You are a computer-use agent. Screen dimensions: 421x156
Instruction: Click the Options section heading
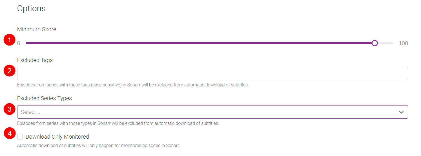pyautogui.click(x=31, y=8)
